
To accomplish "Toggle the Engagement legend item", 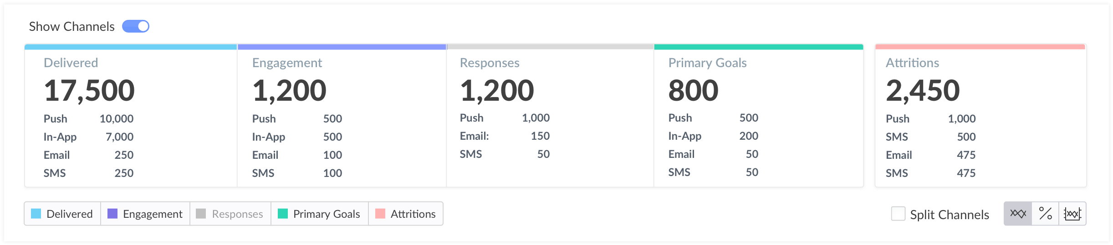I will 145,214.
